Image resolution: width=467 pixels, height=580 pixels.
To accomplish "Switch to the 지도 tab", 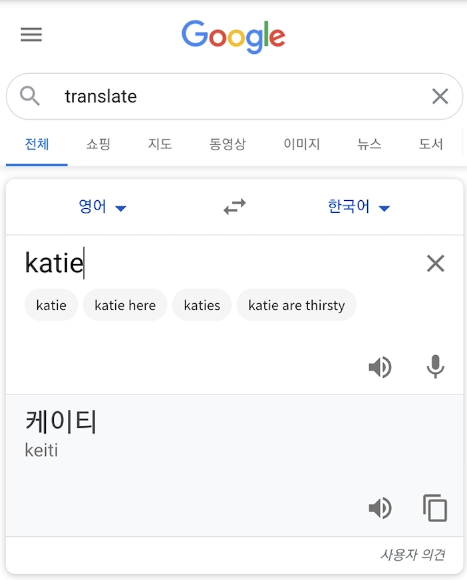I will 160,144.
